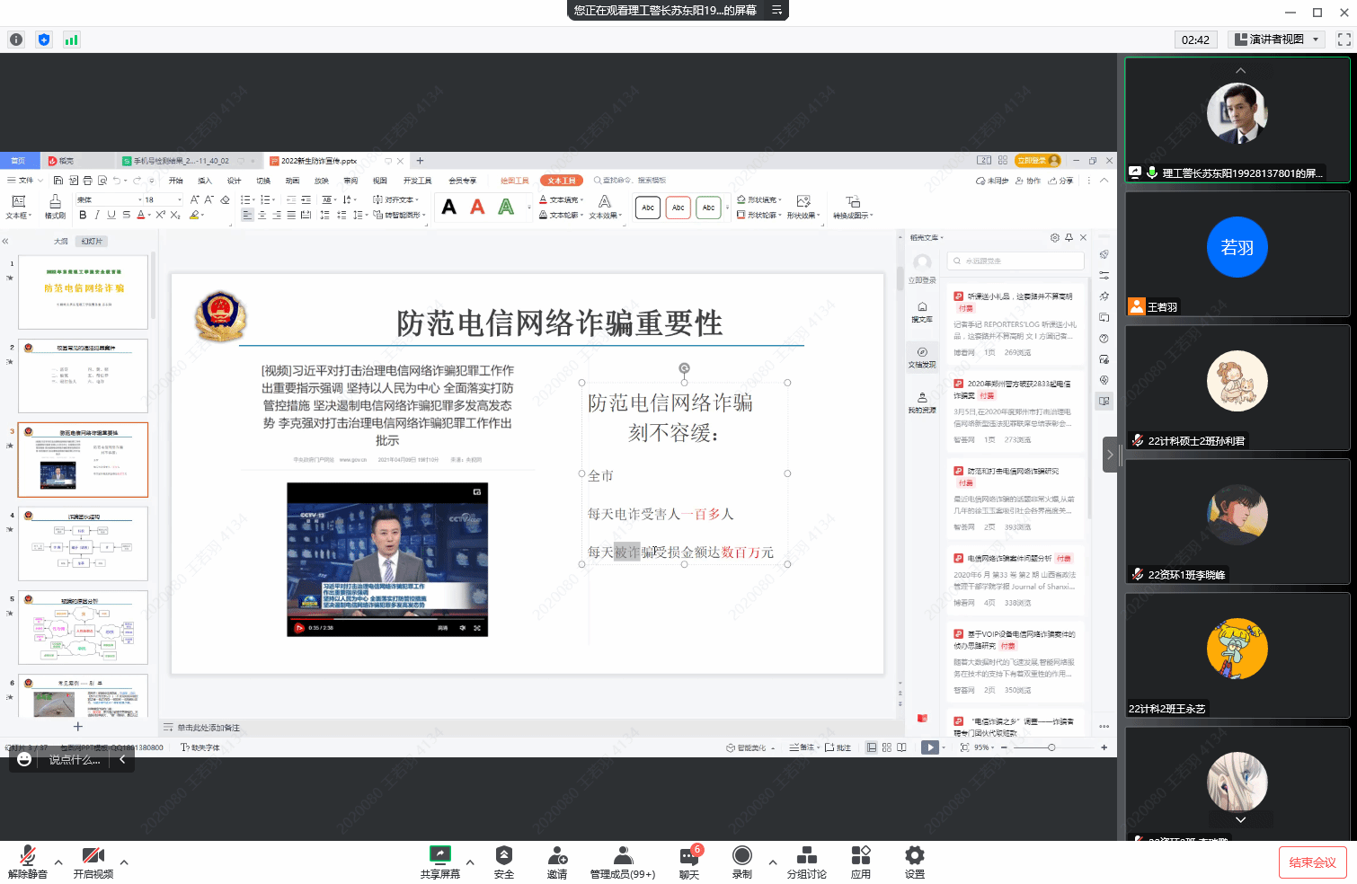Open the 安全 security options

click(504, 862)
